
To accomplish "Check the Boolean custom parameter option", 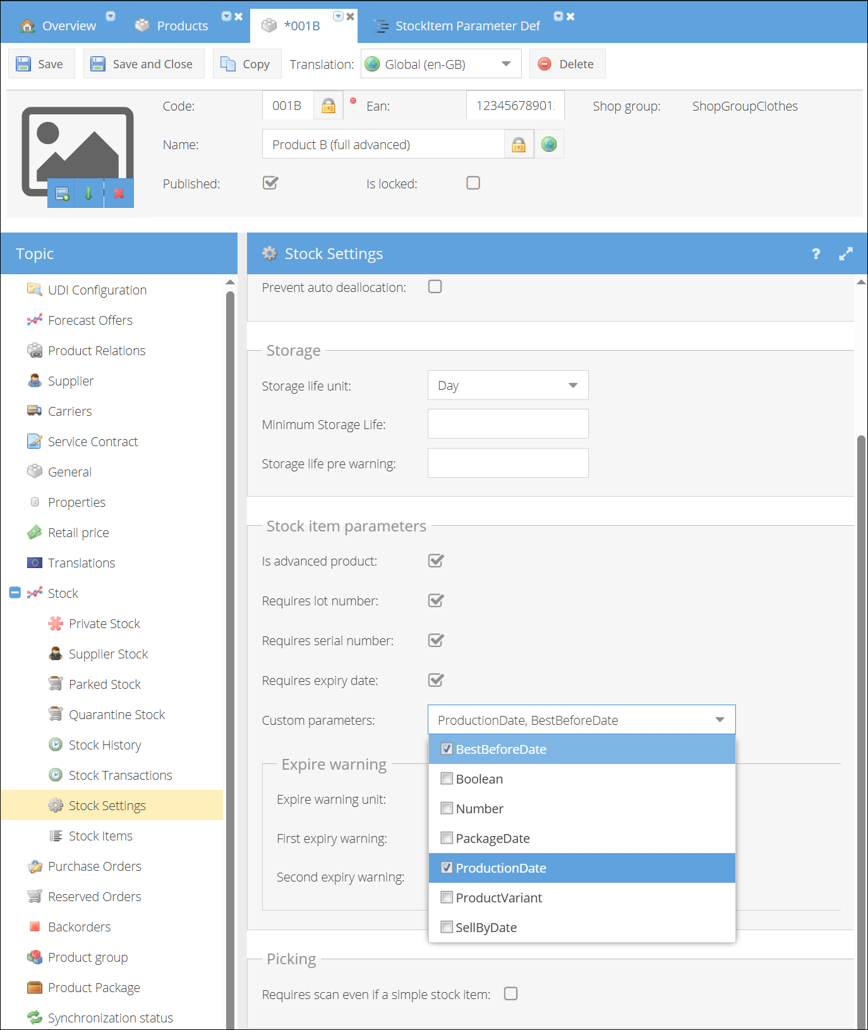I will point(447,779).
